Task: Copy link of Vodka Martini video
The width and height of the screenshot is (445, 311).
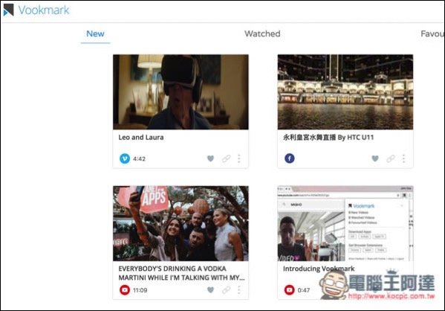Action: 226,289
